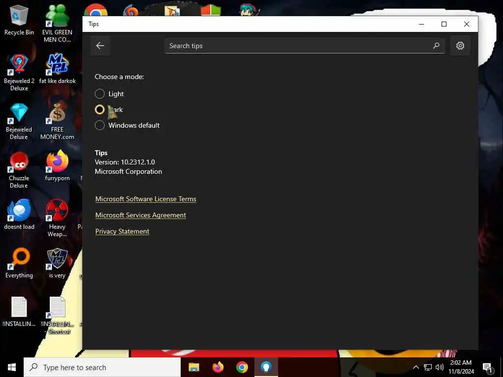Select the Dark mode radio button
This screenshot has width=503, height=377.
point(100,109)
